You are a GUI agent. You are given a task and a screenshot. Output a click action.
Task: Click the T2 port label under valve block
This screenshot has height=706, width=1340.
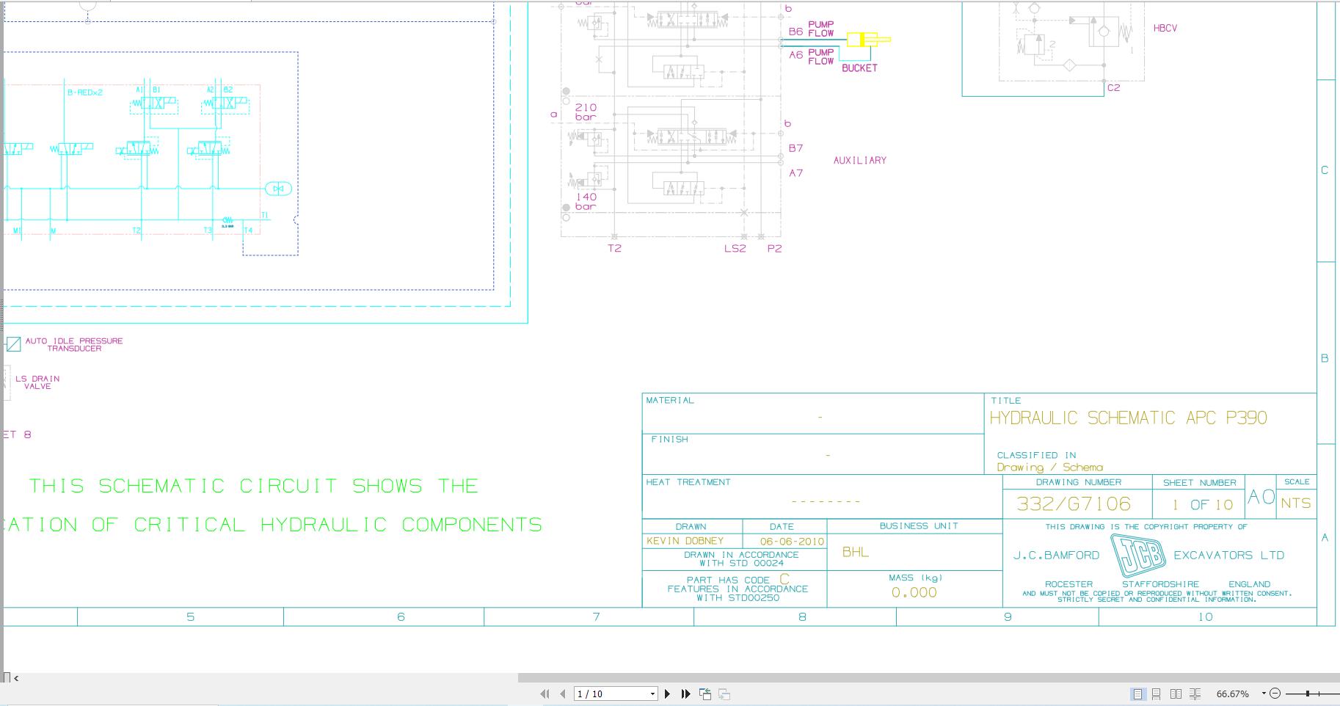pyautogui.click(x=614, y=249)
